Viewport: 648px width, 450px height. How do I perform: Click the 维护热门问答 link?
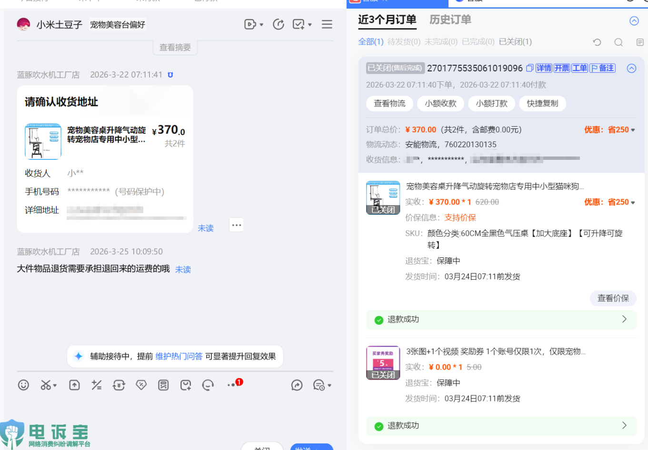pos(179,356)
